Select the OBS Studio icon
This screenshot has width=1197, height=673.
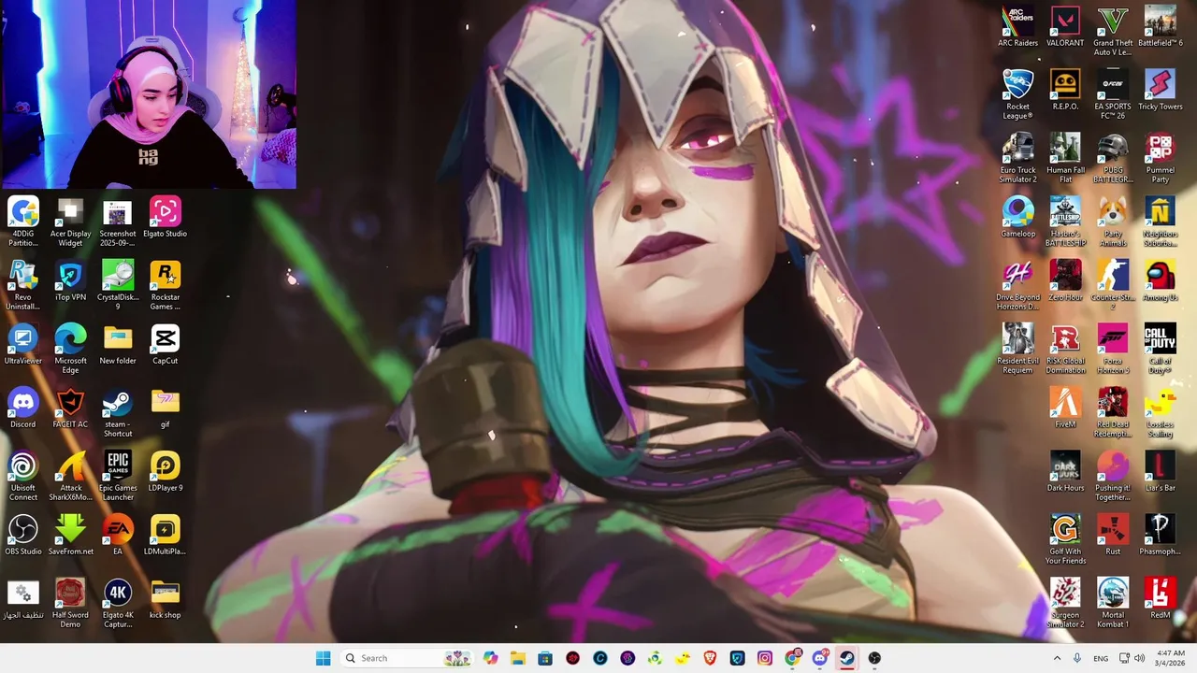[22, 536]
